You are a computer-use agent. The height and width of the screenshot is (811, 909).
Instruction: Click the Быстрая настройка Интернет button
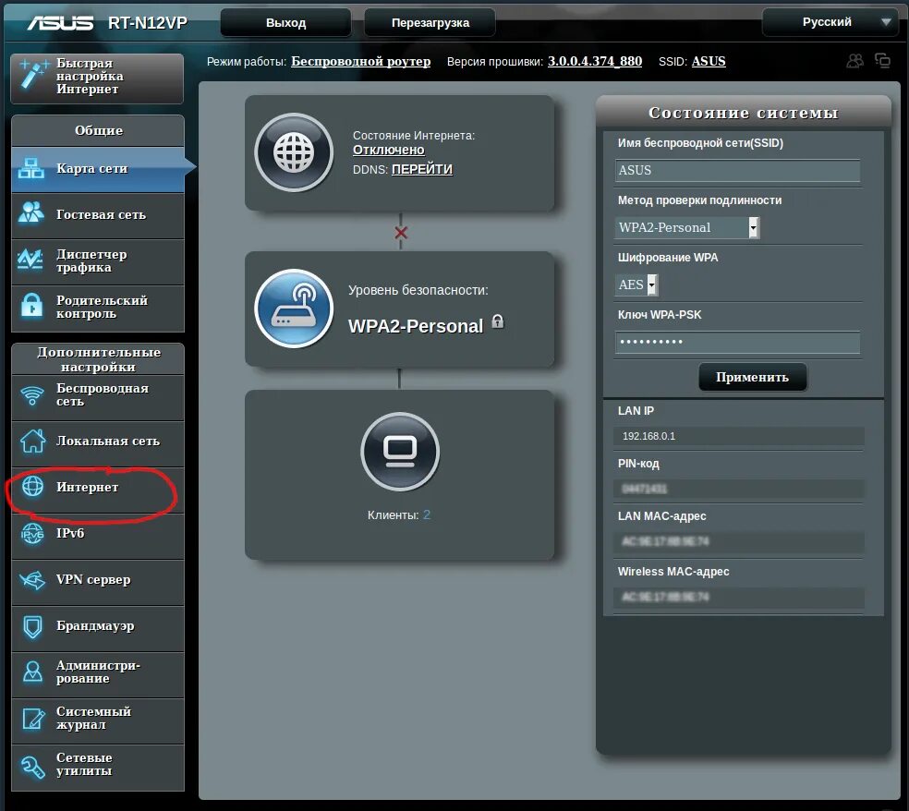point(97,79)
